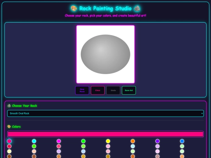Select the light green swatch below neon green

tap(83, 146)
